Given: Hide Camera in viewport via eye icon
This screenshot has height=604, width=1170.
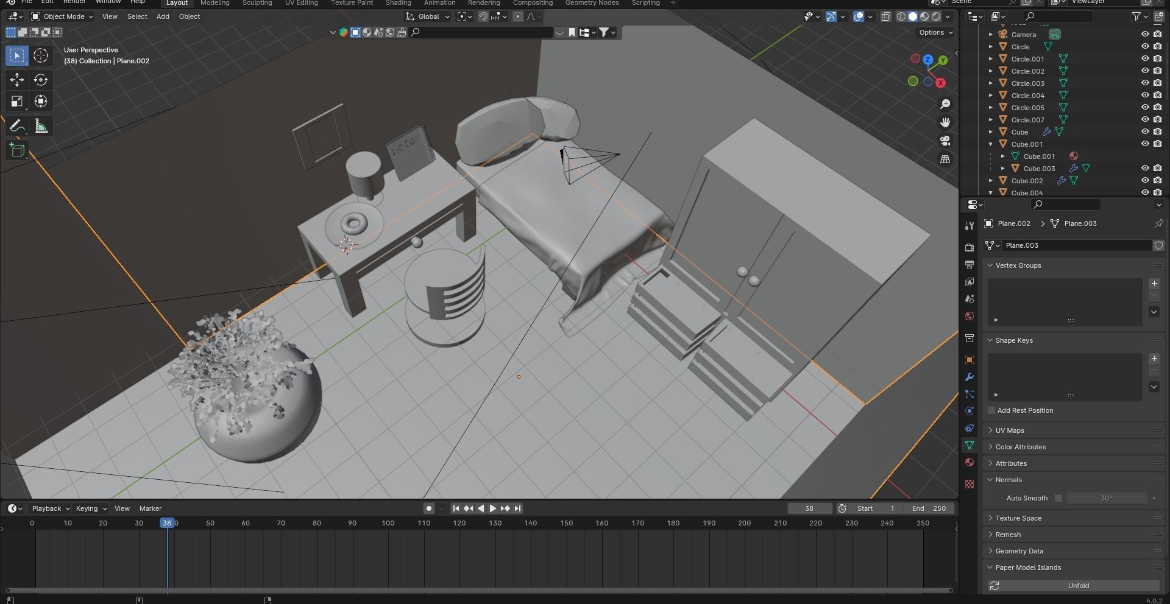Looking at the screenshot, I should (x=1145, y=35).
